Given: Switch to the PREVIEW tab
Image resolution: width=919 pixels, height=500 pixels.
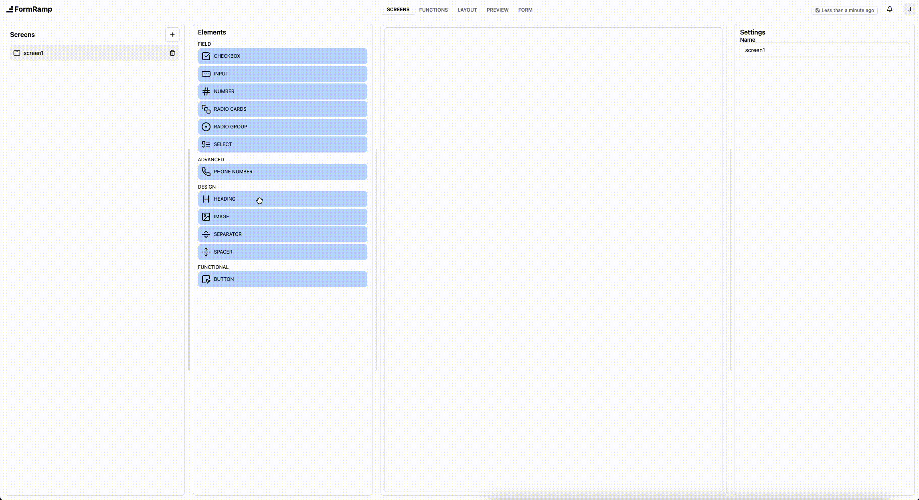Looking at the screenshot, I should coord(497,10).
